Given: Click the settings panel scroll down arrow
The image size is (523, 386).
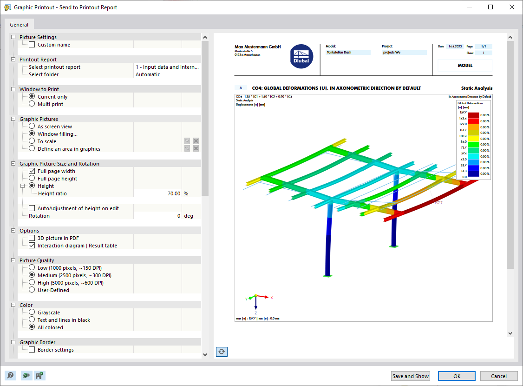Looking at the screenshot, I should tap(205, 355).
